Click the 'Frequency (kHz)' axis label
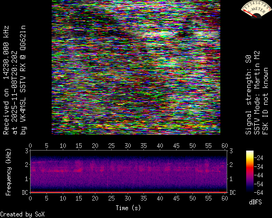The width and height of the screenshot is (272, 218). [8, 172]
